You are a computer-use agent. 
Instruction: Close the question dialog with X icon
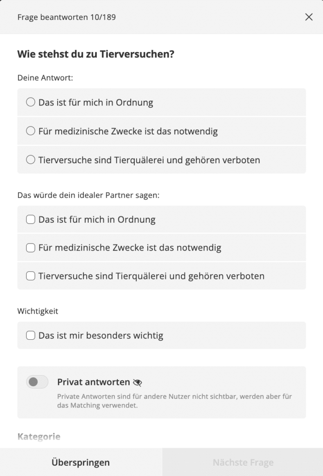(x=309, y=17)
